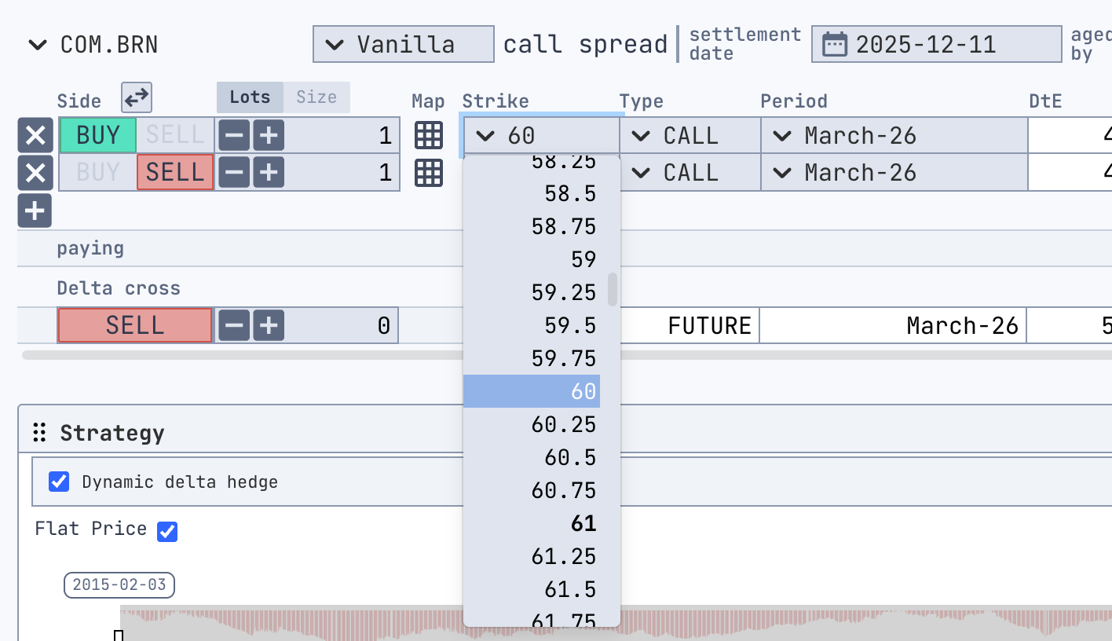This screenshot has width=1112, height=641.
Task: Open second leg CALL type dropdown
Action: click(x=690, y=173)
